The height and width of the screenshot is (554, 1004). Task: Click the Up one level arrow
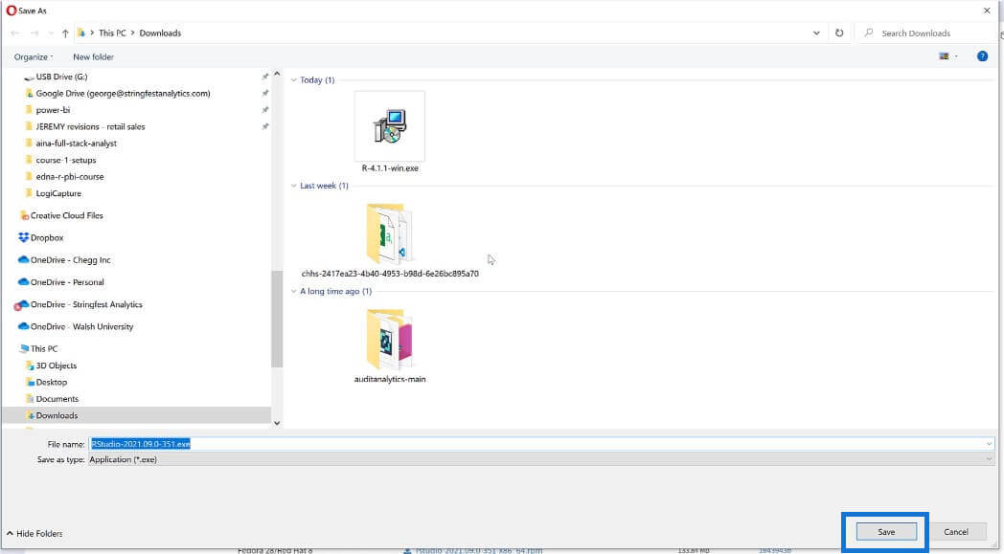[x=65, y=33]
